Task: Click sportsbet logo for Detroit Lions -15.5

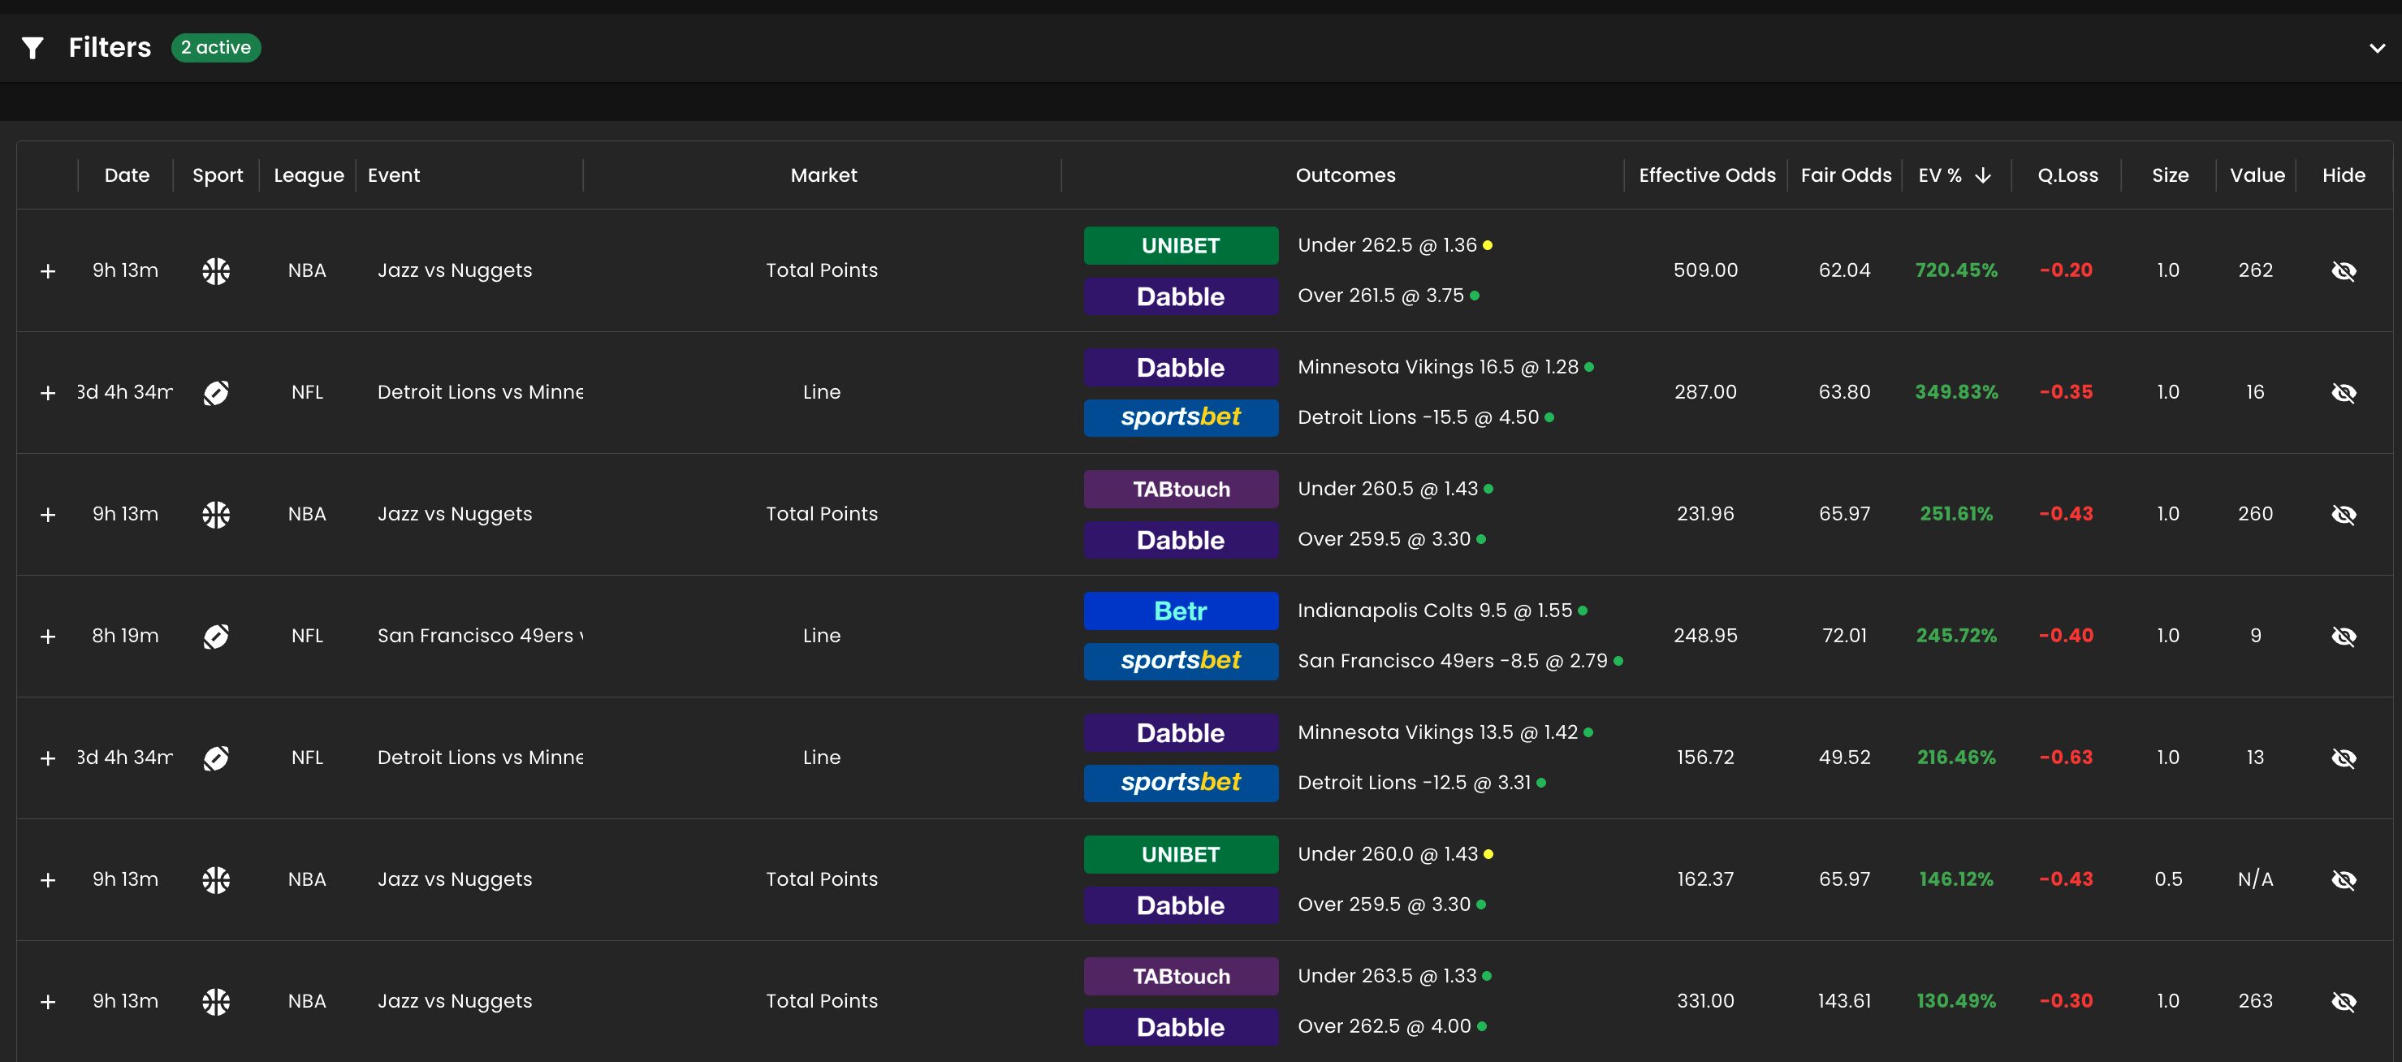Action: (x=1180, y=417)
